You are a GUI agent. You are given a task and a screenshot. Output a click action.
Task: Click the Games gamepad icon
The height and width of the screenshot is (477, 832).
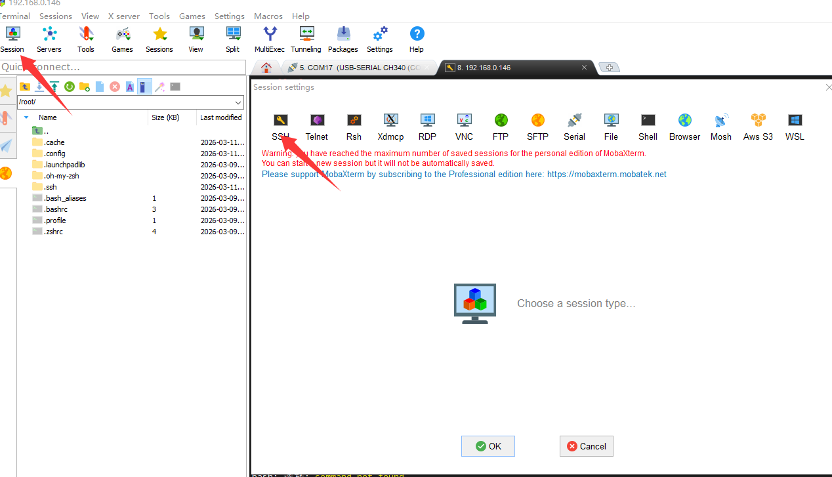tap(123, 40)
